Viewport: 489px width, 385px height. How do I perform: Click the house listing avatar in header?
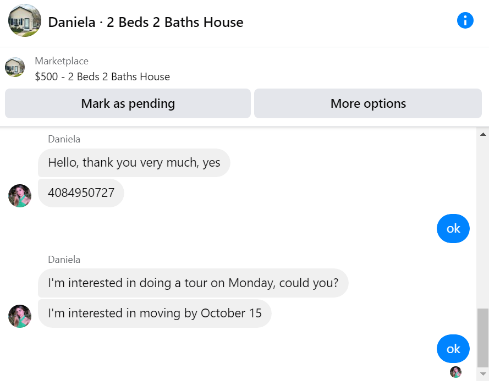tap(24, 21)
